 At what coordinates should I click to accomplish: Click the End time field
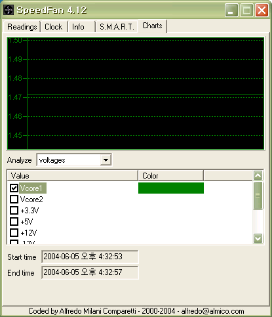[90, 272]
